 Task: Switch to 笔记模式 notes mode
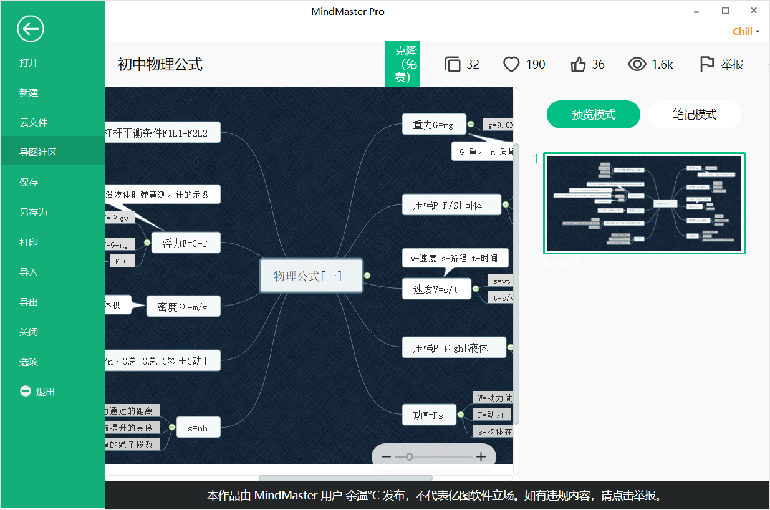(694, 115)
